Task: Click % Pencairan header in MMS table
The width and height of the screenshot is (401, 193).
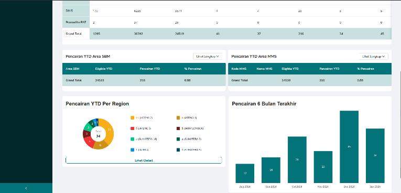Action: (x=366, y=69)
